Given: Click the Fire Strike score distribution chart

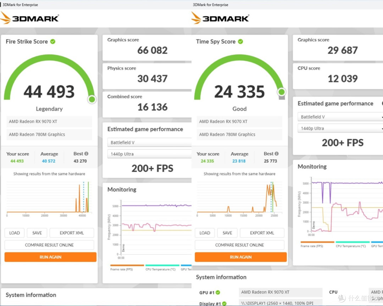Looking at the screenshot, I should click(49, 199).
